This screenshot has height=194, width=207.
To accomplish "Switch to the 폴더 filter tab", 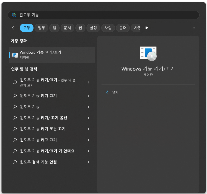I will pyautogui.click(x=123, y=28).
